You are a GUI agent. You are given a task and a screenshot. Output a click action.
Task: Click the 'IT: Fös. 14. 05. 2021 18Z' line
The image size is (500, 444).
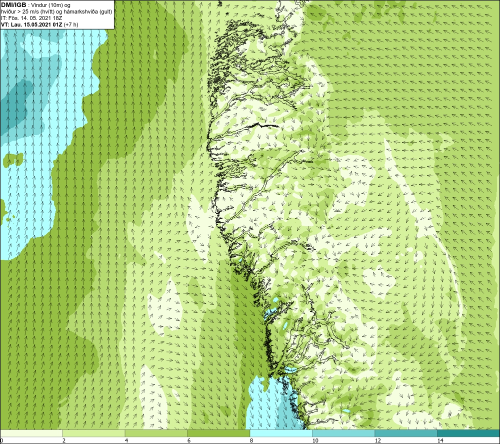[31, 18]
